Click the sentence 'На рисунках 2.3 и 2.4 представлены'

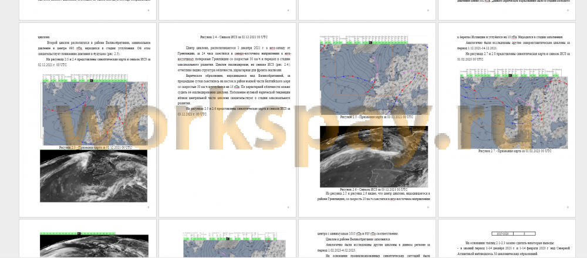(94, 62)
